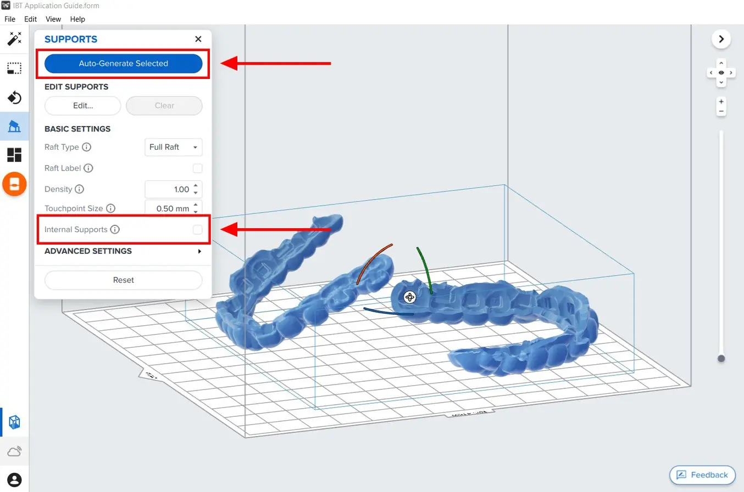Open the Layout tool with grid icon
The image size is (744, 492).
[14, 155]
